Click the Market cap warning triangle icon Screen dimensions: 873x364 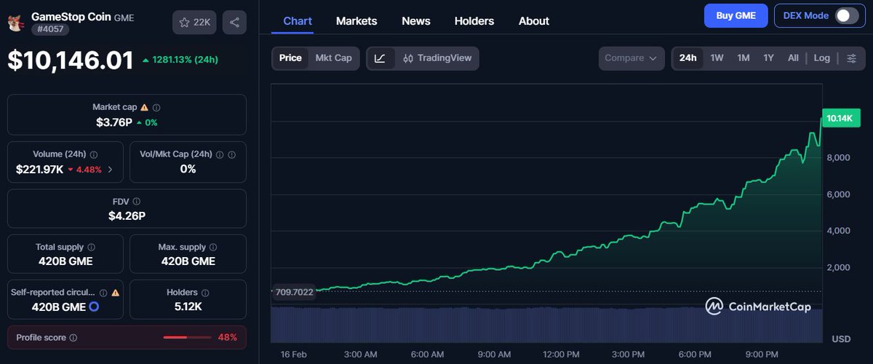(144, 107)
